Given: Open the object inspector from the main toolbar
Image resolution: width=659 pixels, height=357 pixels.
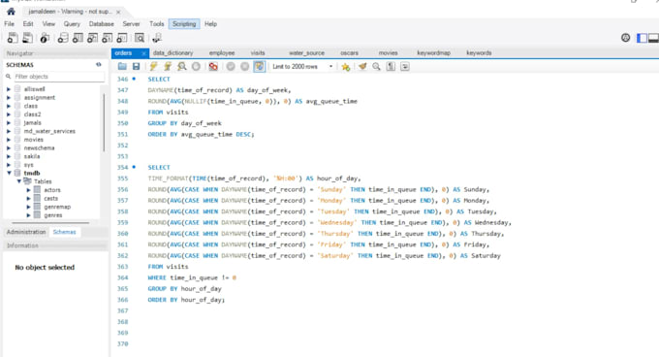Looking at the screenshot, I should click(45, 38).
